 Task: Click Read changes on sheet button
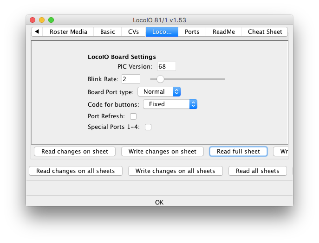tap(75, 152)
